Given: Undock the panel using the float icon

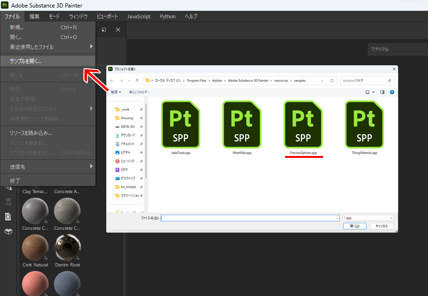Looking at the screenshot, I should [x=104, y=30].
